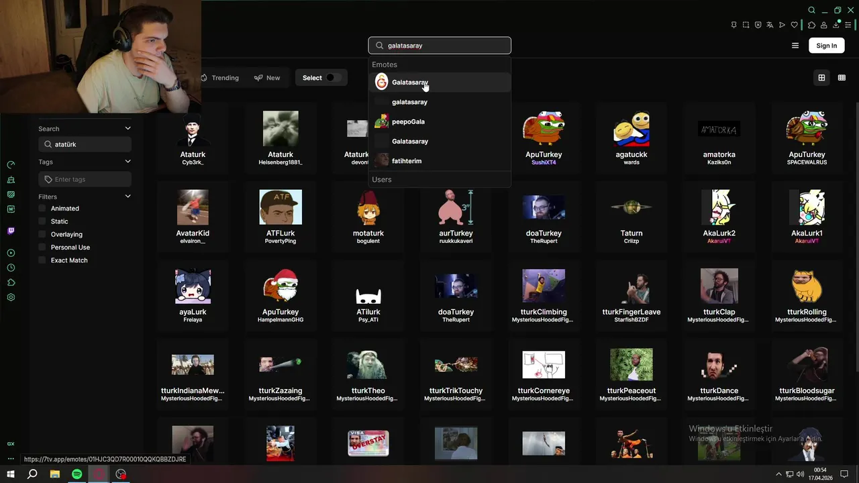
Task: Open SushiXT4 author link
Action: click(x=544, y=162)
